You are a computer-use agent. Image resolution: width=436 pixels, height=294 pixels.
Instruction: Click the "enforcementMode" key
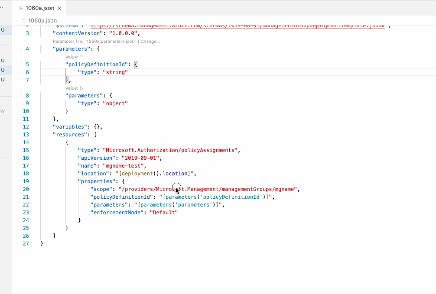coord(117,212)
